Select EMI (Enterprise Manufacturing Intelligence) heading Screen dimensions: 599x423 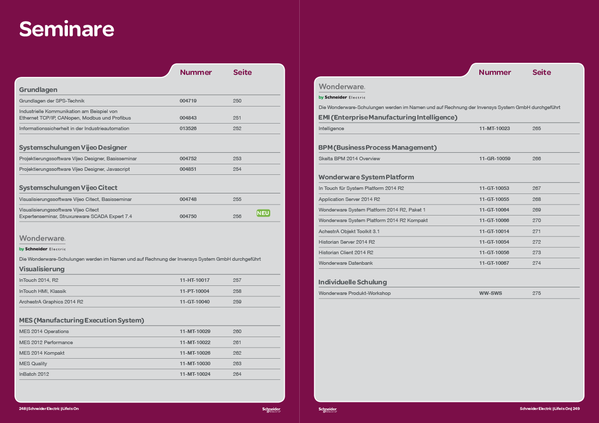(388, 118)
